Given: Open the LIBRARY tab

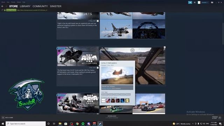Looking at the screenshot, I should pyautogui.click(x=25, y=6).
